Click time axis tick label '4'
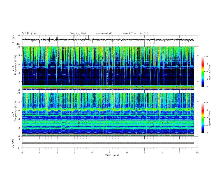This screenshot has height=171, width=222. coord(92,153)
